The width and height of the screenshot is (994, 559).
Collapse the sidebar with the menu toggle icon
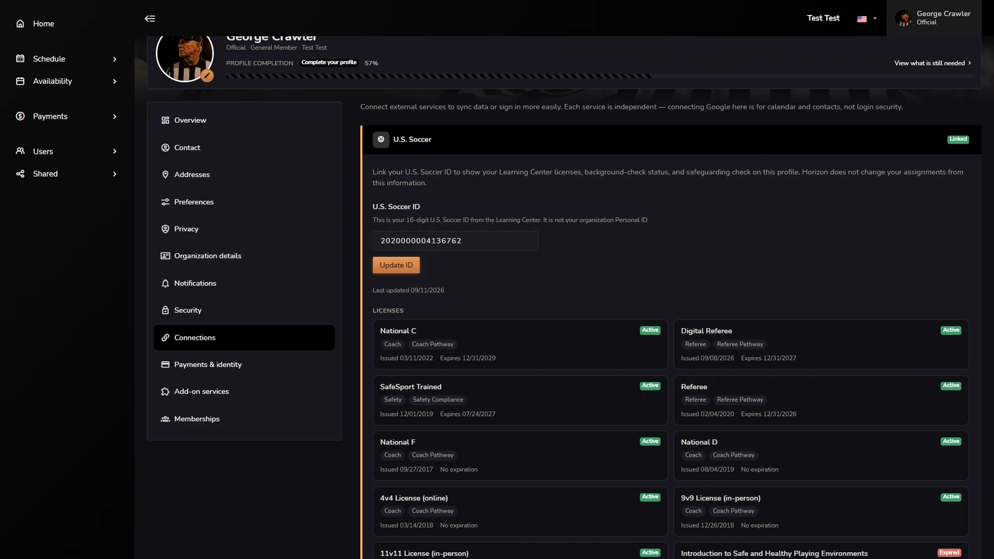tap(150, 19)
